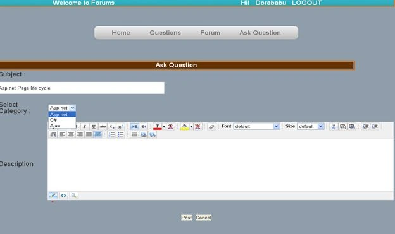Viewport: 395px width, 234px height.
Task: Apply subscript formatting
Action: (111, 127)
